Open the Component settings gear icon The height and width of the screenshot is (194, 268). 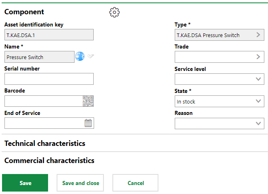(114, 13)
